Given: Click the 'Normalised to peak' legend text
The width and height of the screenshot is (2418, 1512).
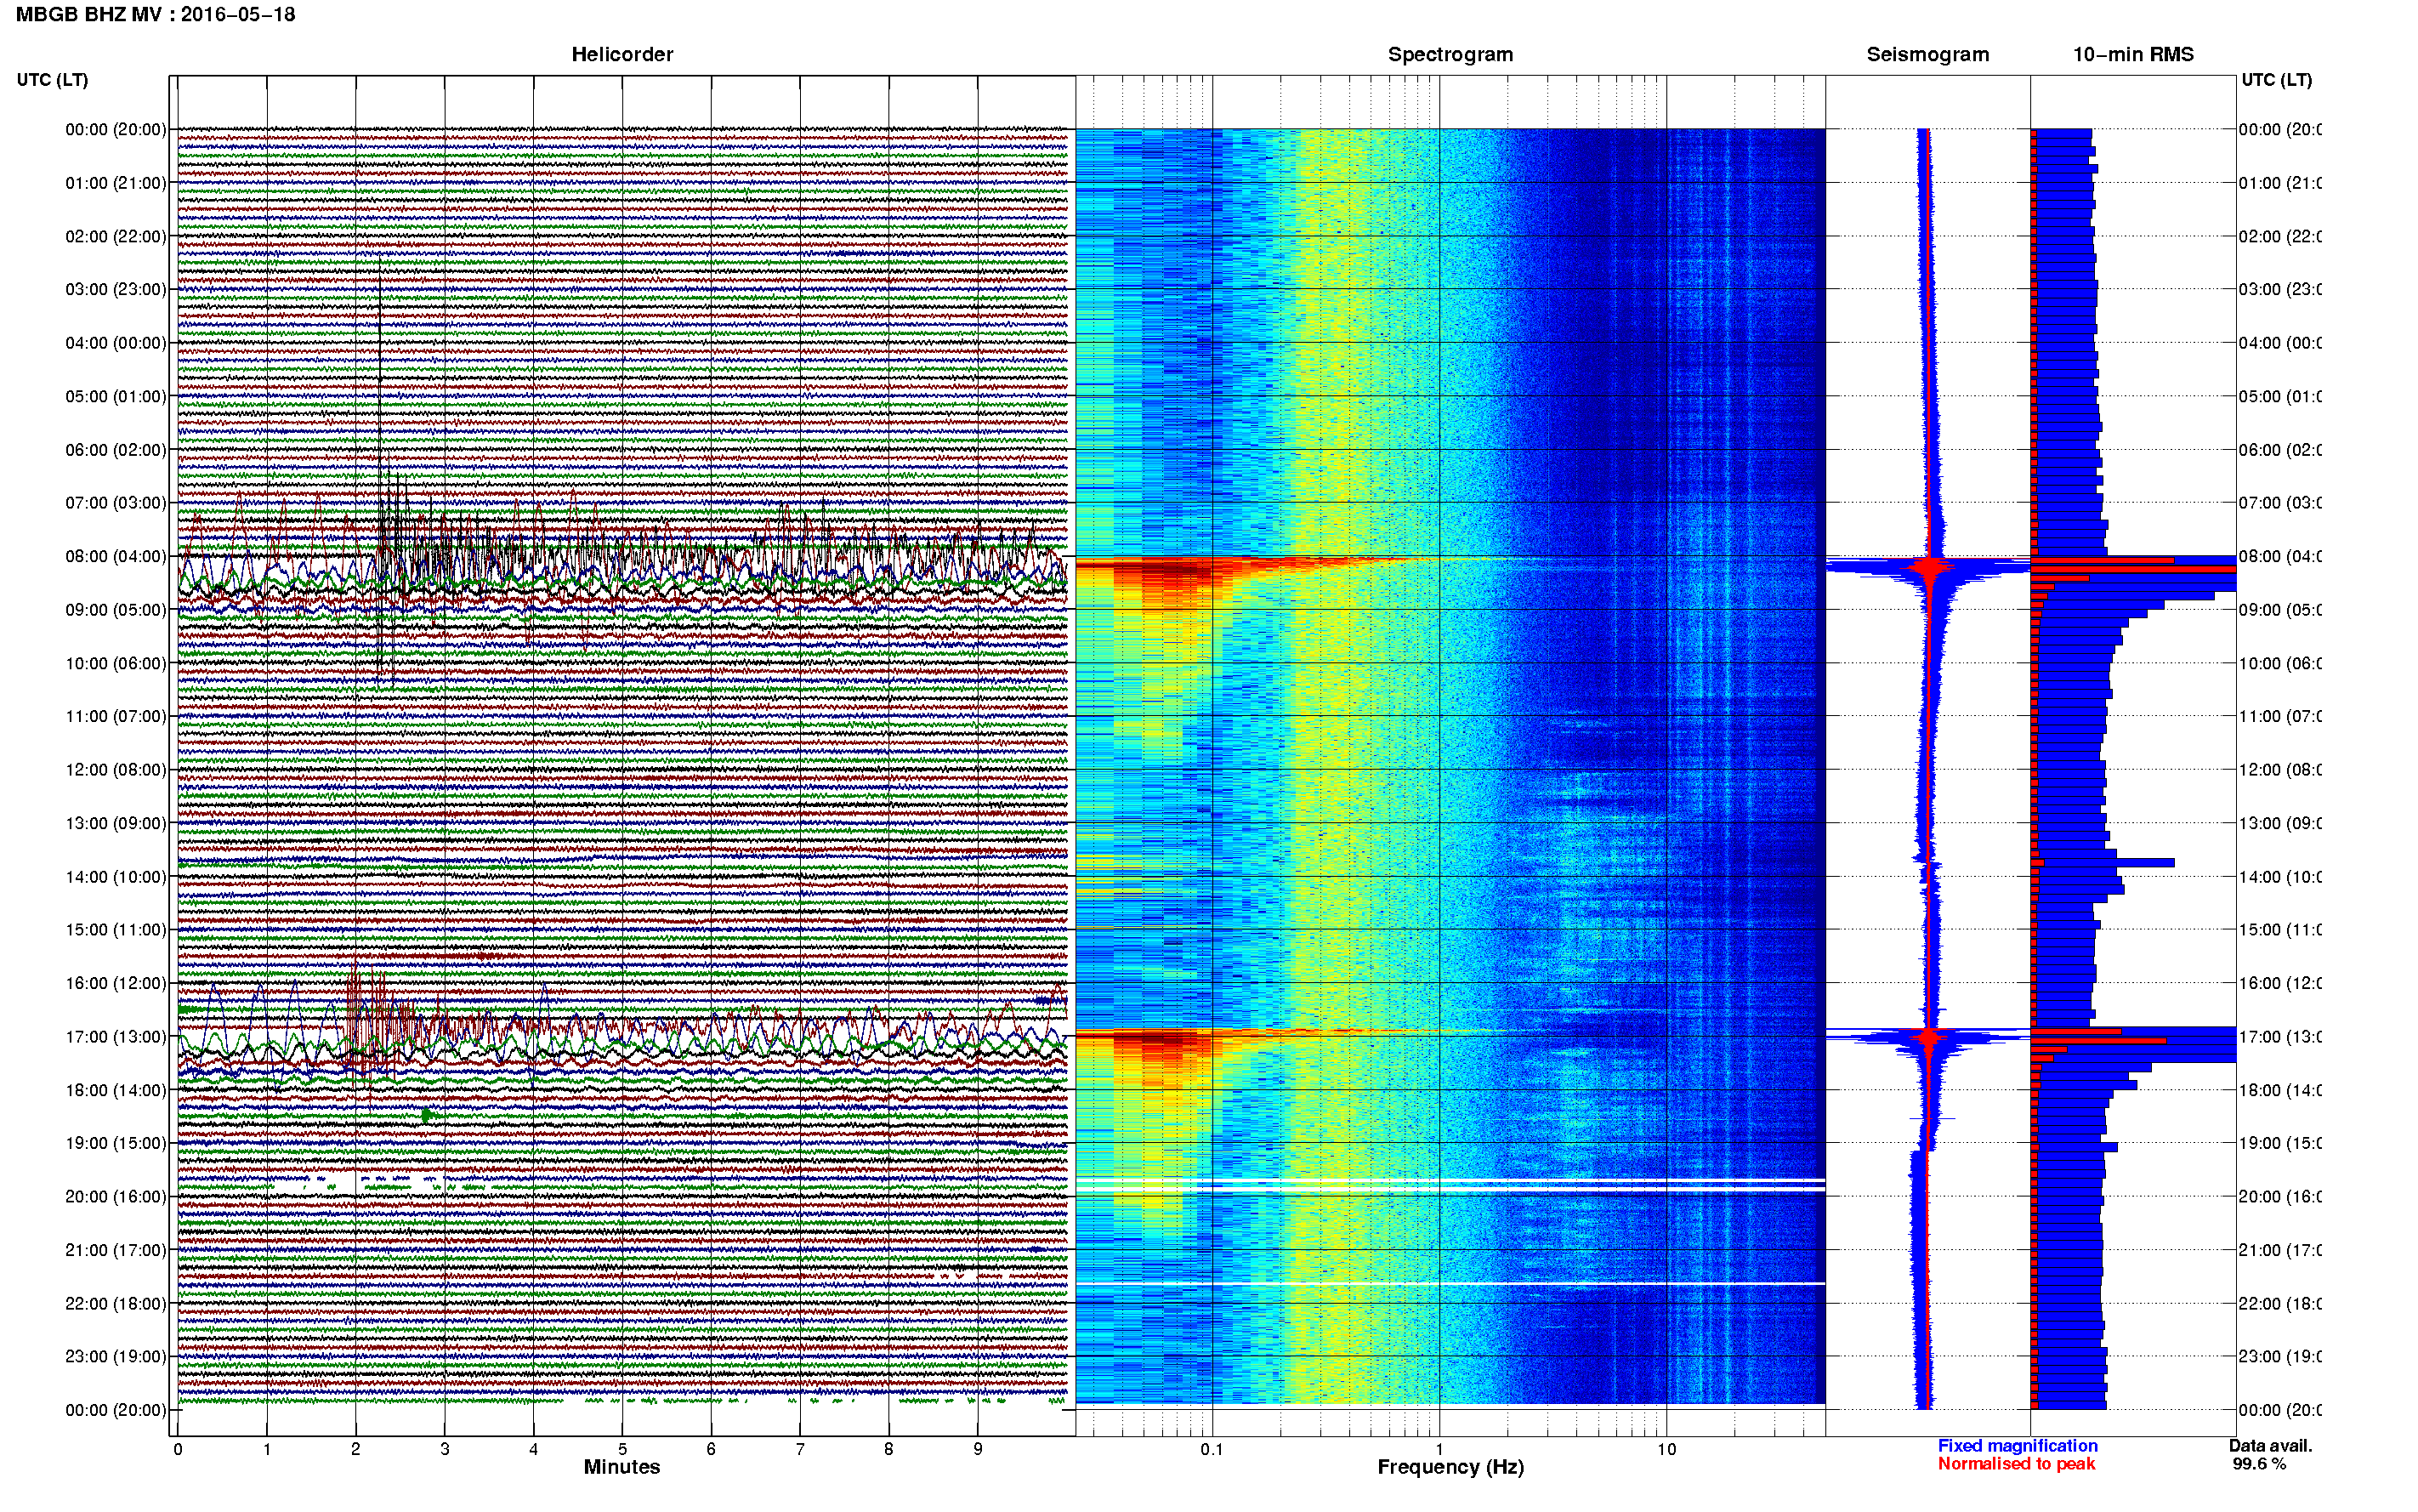Looking at the screenshot, I should click(x=2016, y=1464).
